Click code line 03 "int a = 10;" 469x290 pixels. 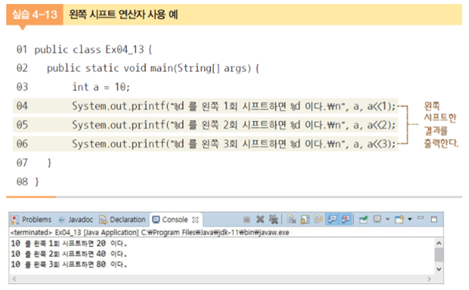point(100,87)
